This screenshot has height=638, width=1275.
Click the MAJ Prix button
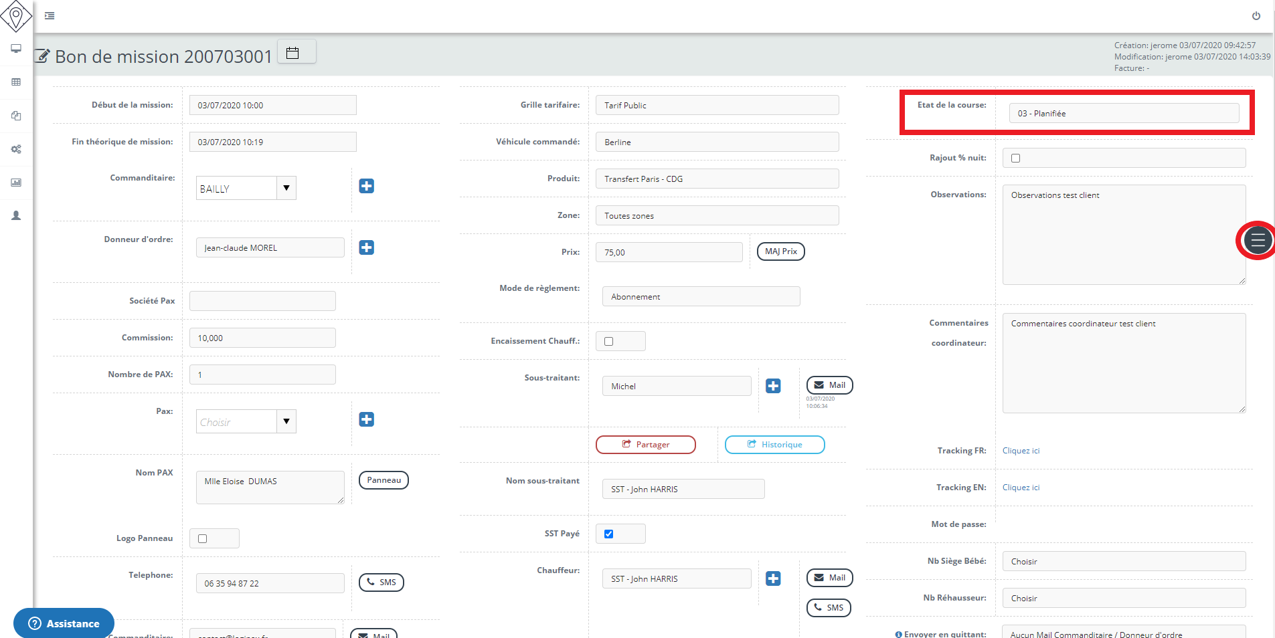(x=780, y=251)
